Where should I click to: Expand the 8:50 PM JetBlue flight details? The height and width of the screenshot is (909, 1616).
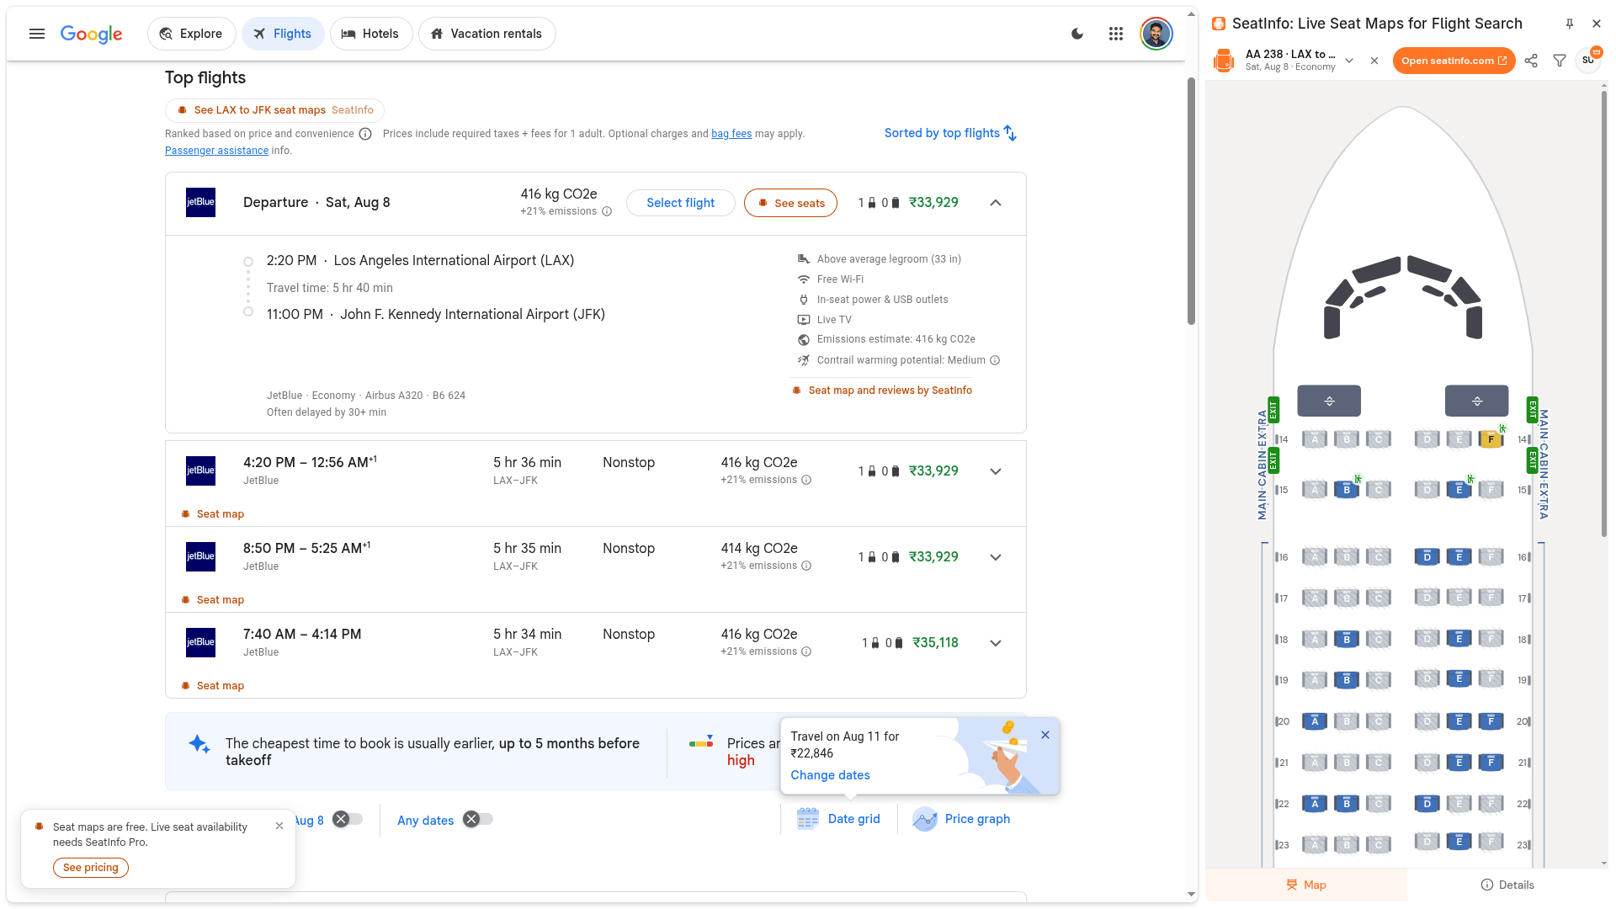(x=996, y=557)
